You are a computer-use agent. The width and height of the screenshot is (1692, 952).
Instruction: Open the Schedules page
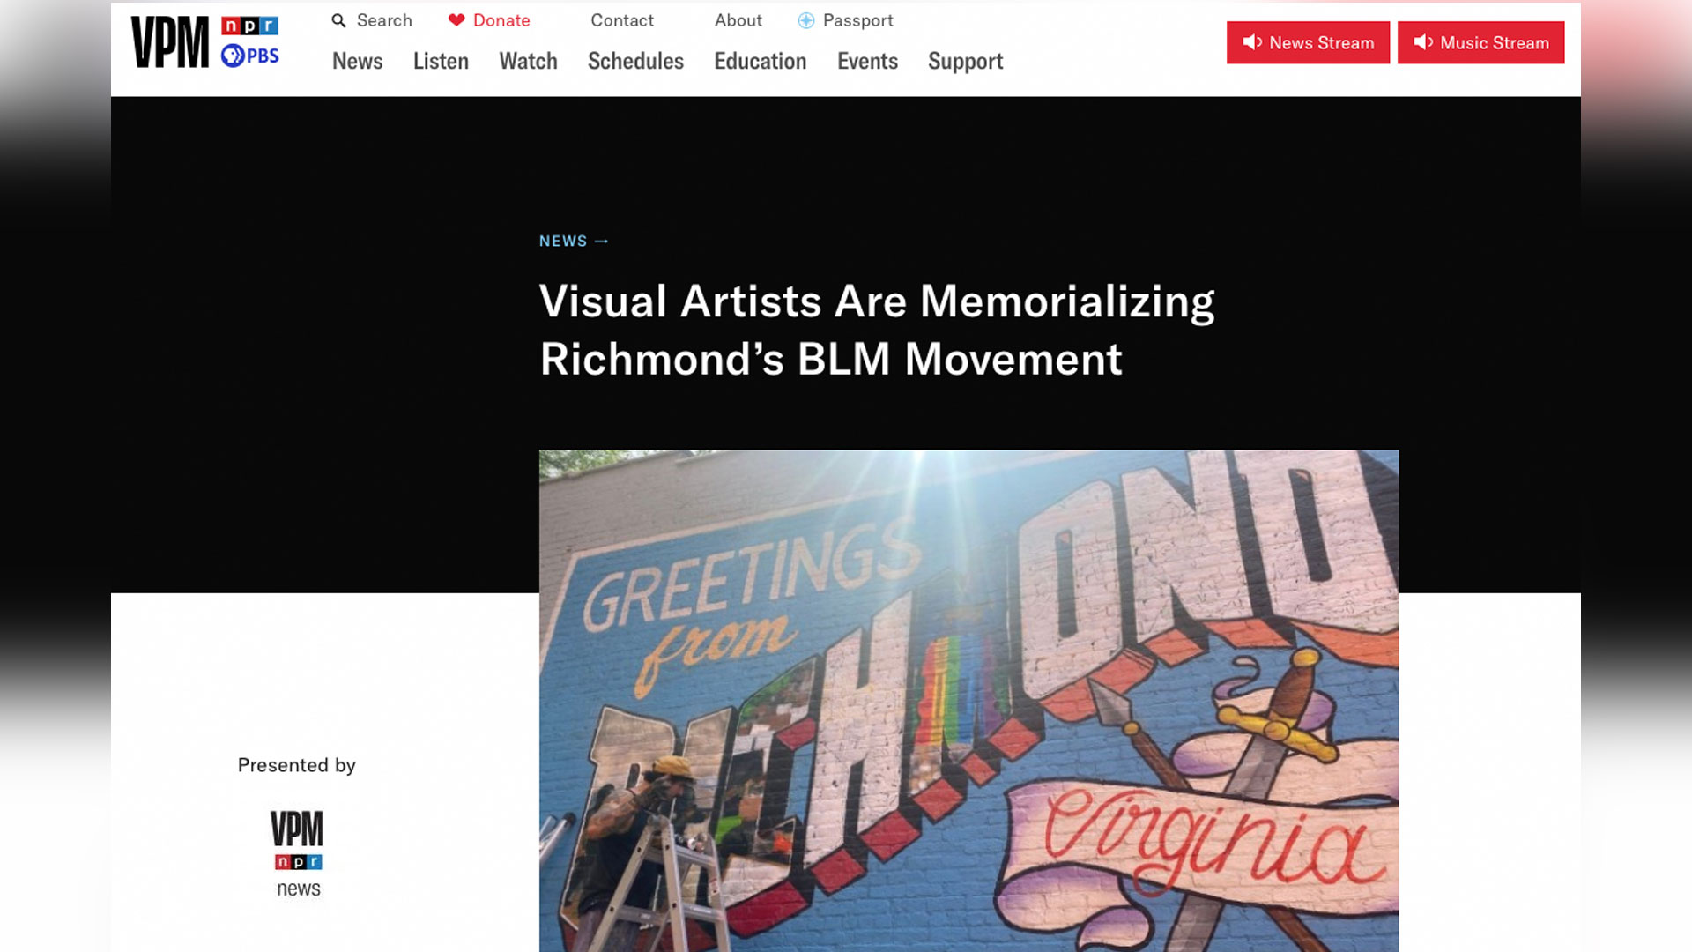click(x=634, y=62)
